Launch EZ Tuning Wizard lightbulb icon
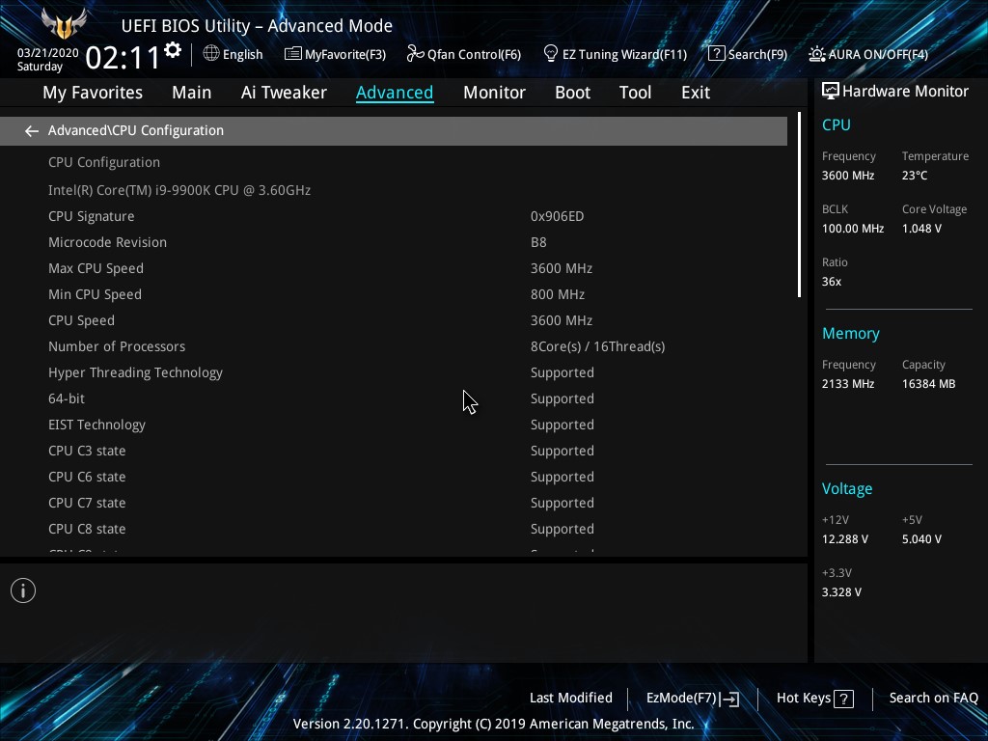 pos(551,54)
